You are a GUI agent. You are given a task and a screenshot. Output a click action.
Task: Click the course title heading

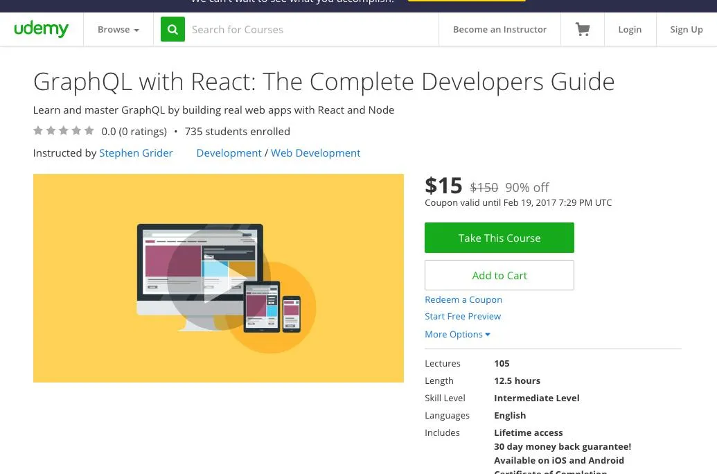point(324,82)
